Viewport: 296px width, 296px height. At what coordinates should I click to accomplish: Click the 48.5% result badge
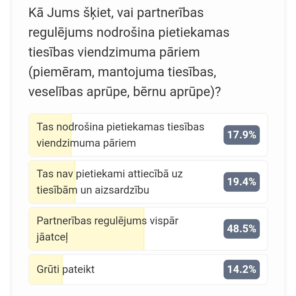pyautogui.click(x=242, y=229)
